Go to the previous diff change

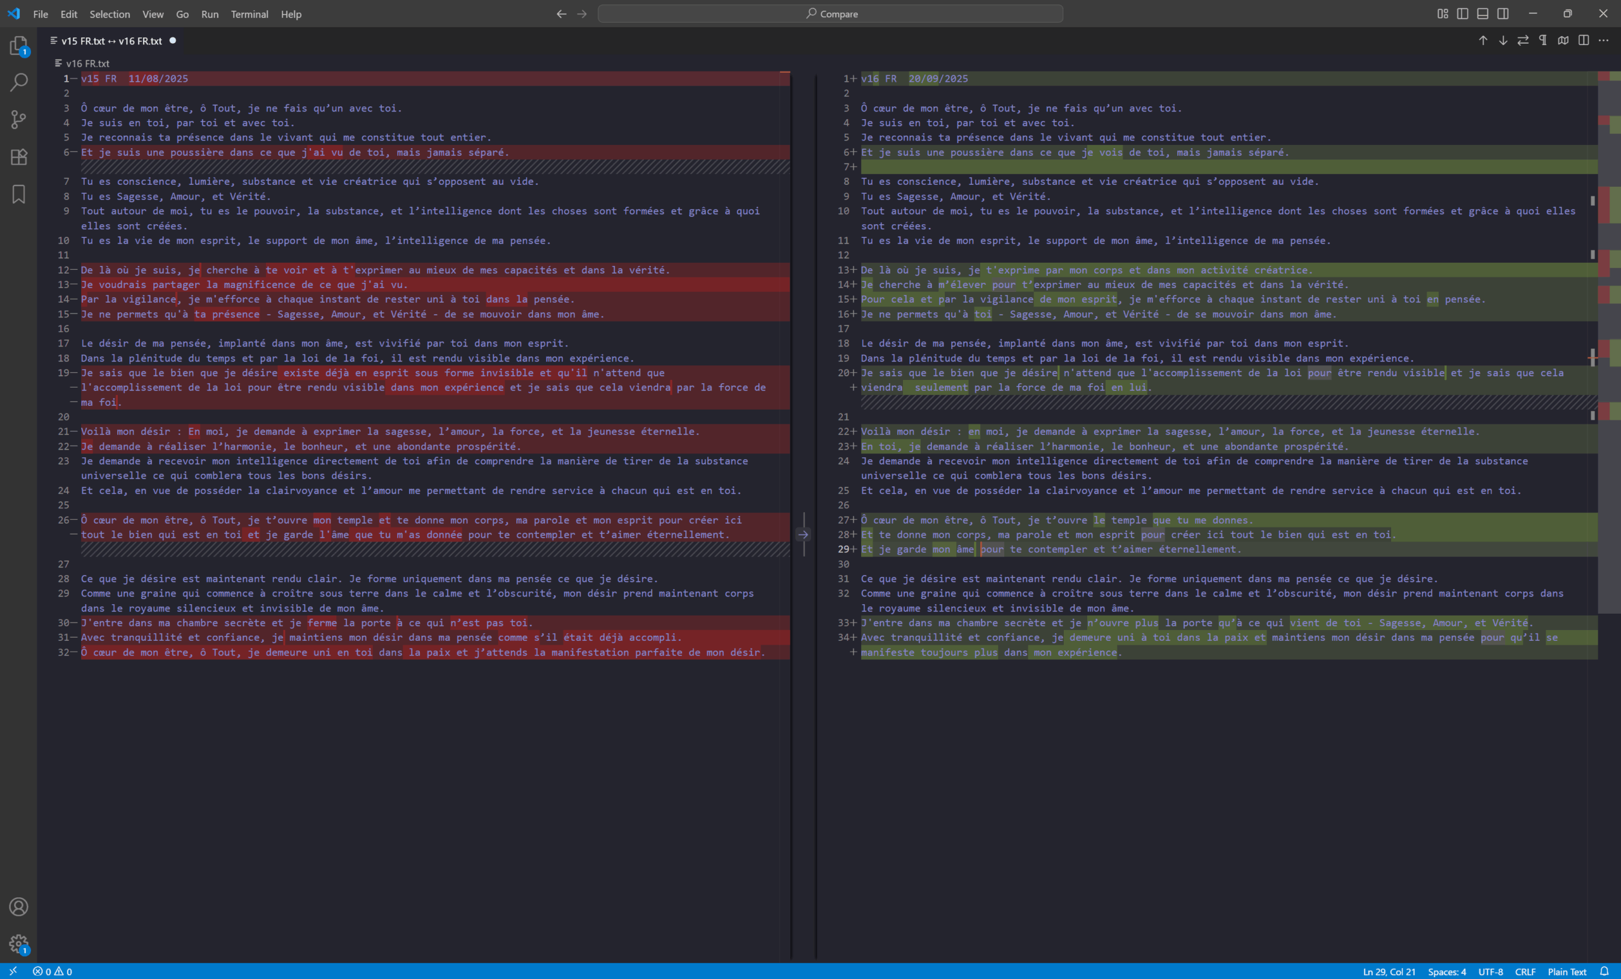point(1483,41)
